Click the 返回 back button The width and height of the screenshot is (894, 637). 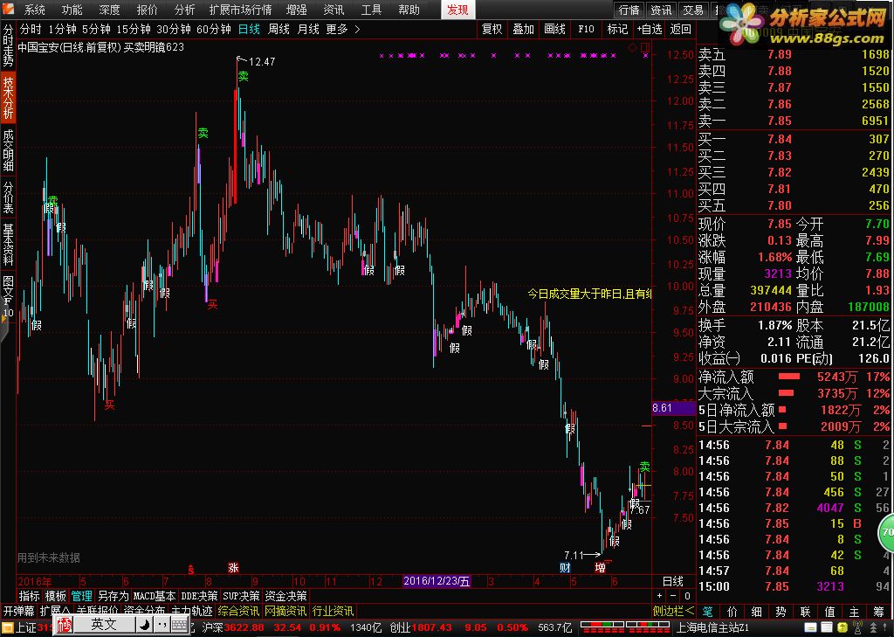(x=680, y=29)
